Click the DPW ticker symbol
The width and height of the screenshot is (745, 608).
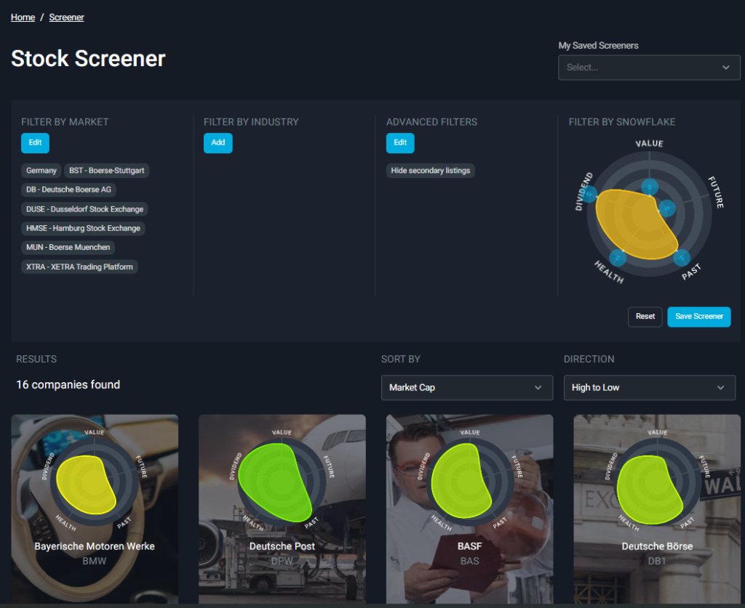point(282,562)
